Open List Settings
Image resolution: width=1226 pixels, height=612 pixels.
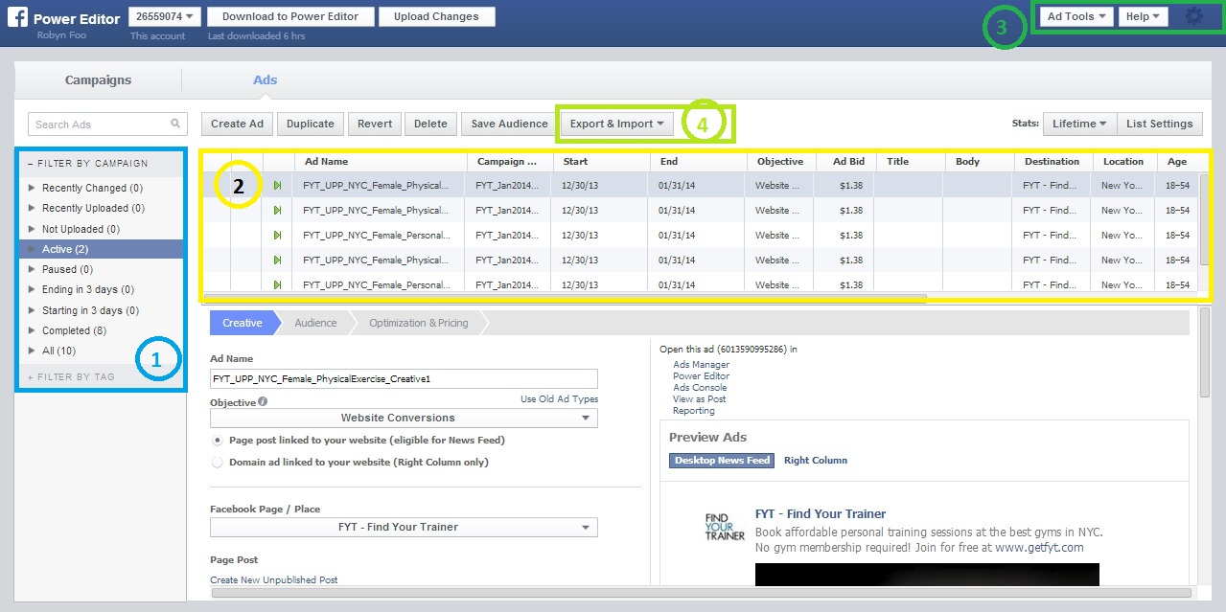click(x=1159, y=124)
